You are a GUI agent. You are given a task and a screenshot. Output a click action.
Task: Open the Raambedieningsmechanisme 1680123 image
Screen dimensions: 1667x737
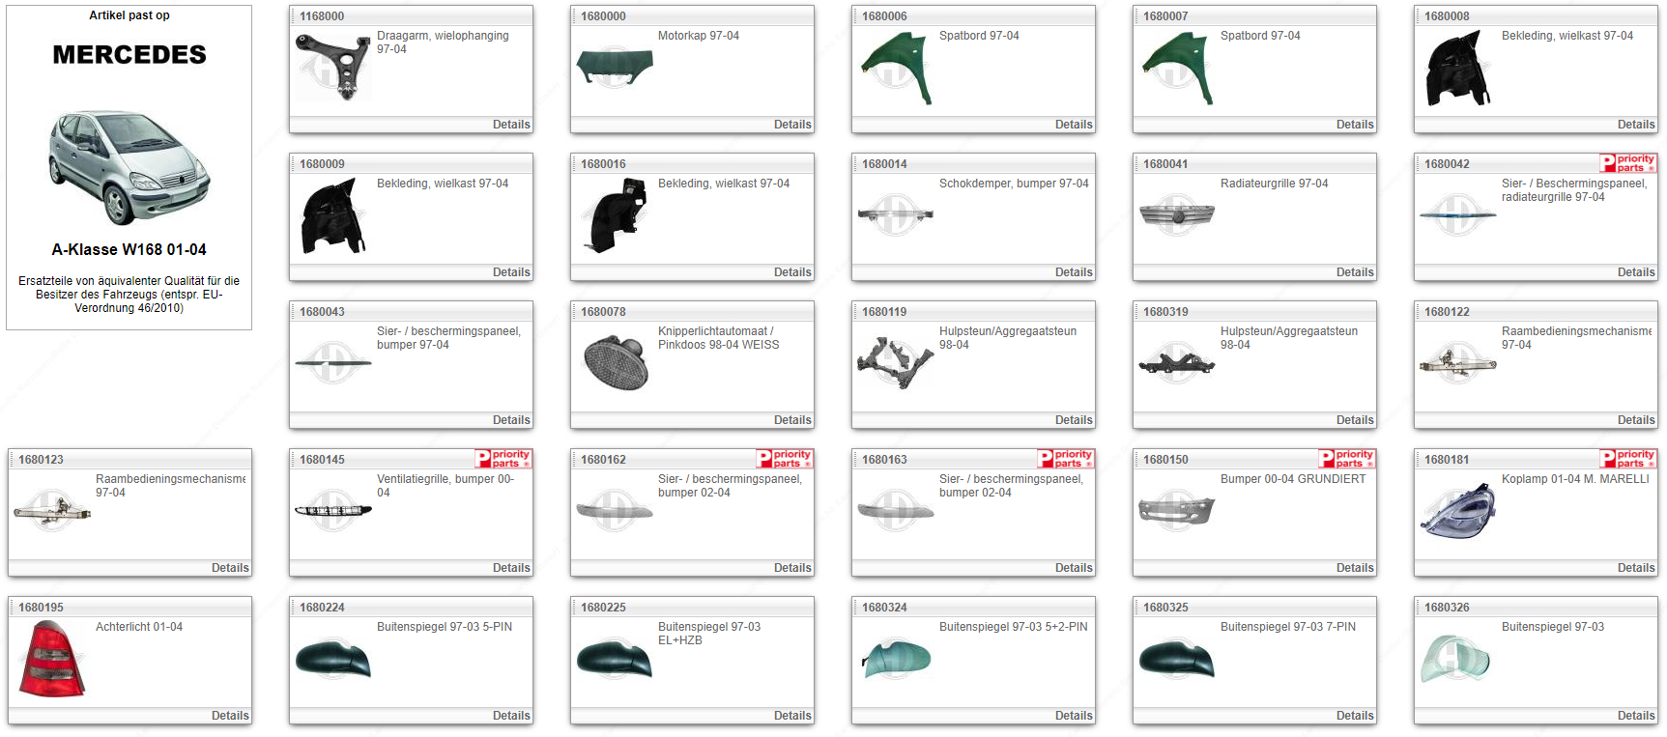point(52,511)
